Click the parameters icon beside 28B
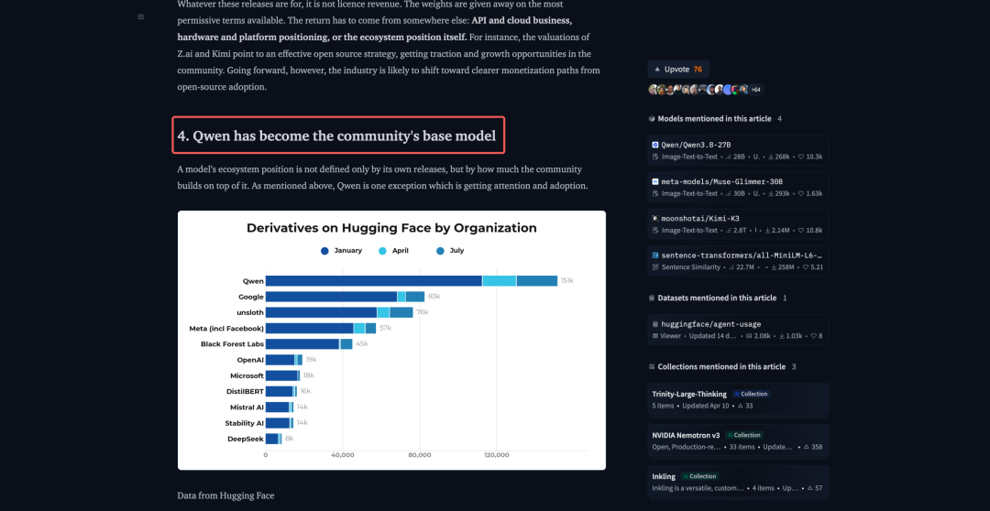Viewport: 990px width, 511px height. point(729,158)
